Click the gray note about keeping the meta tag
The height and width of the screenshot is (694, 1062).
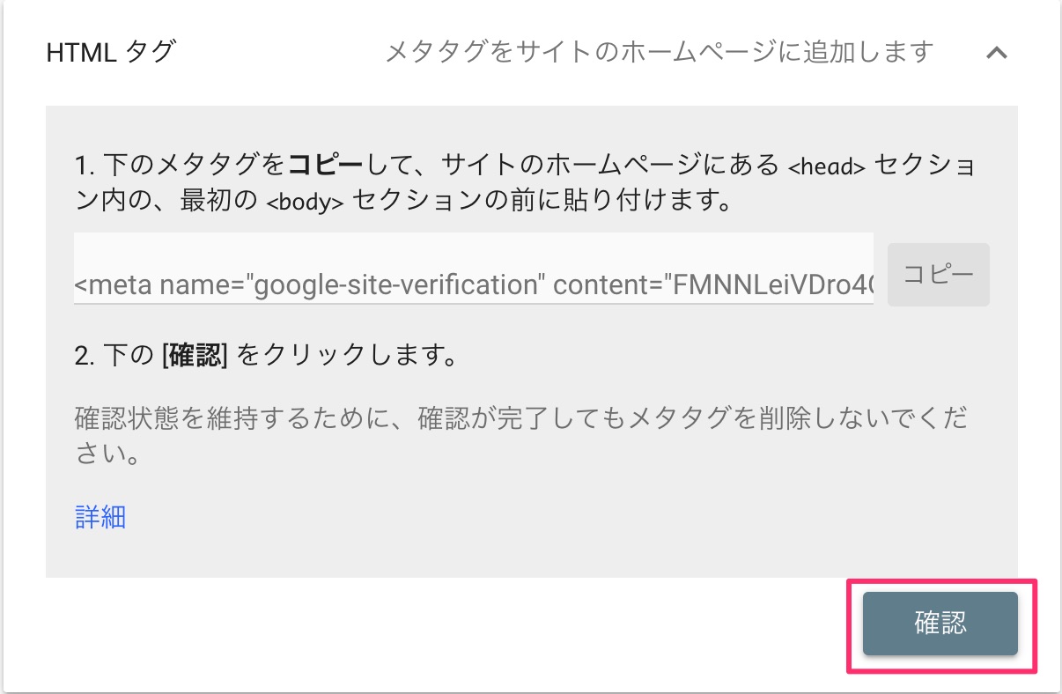(x=521, y=437)
